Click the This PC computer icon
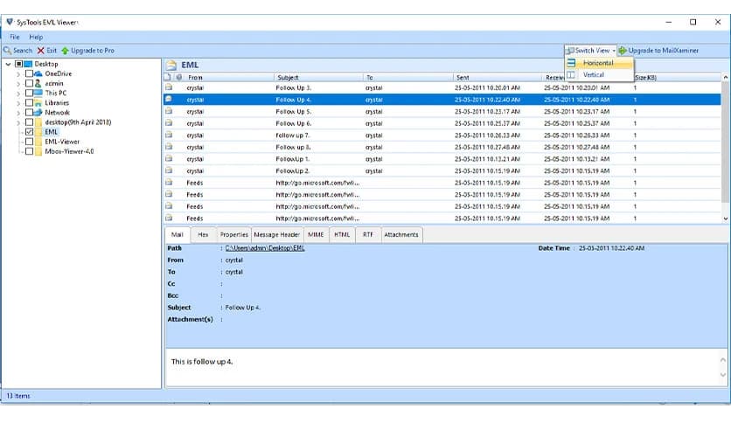 pos(38,93)
